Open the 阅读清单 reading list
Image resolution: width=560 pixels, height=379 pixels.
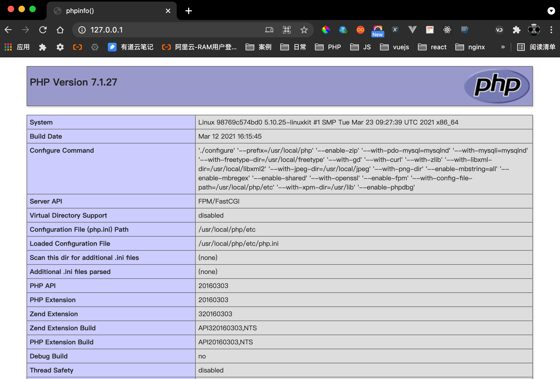pyautogui.click(x=536, y=47)
